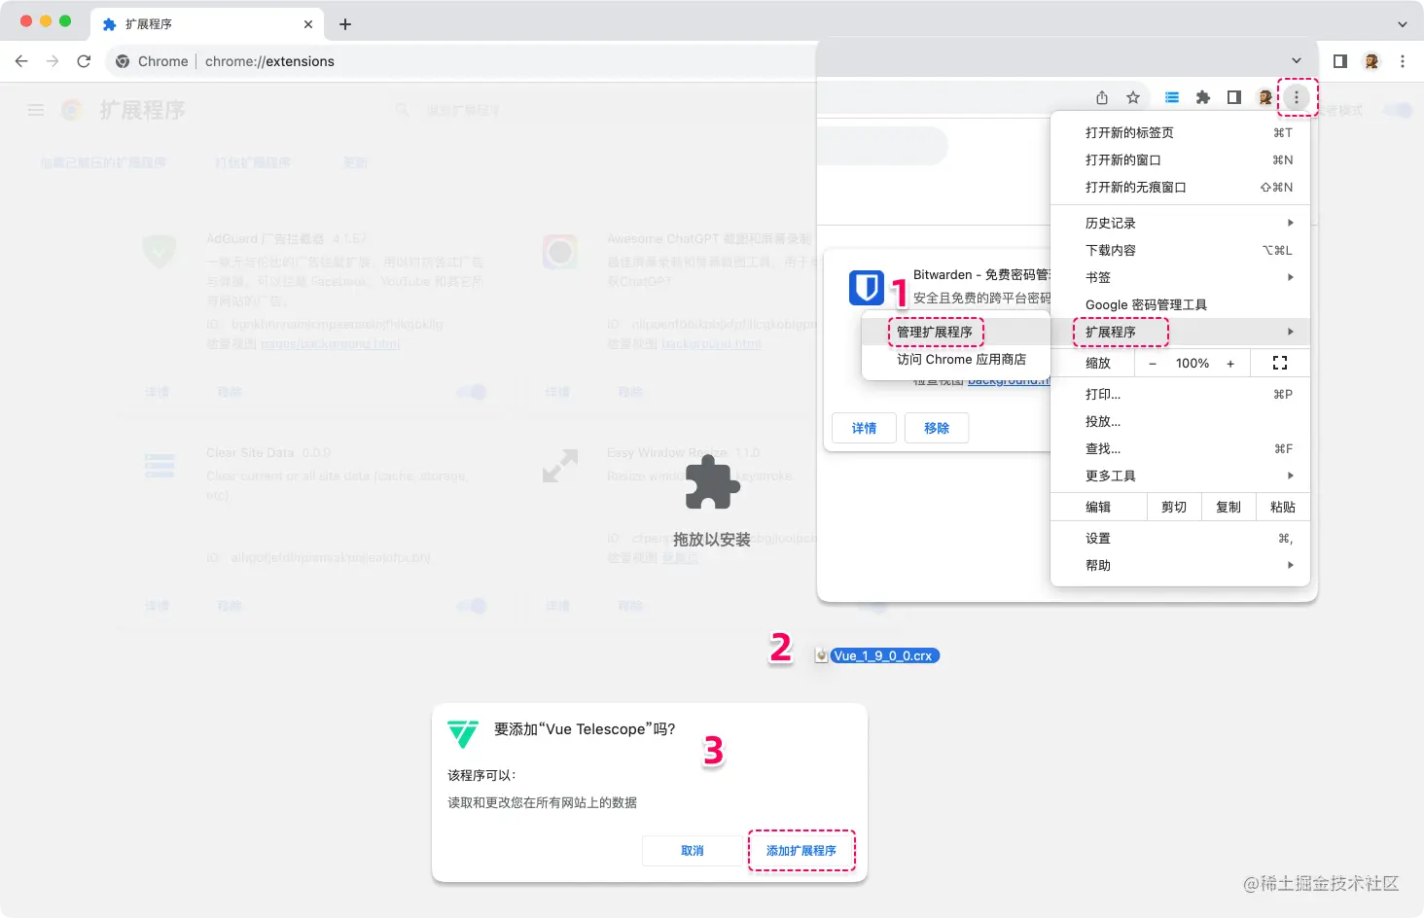The width and height of the screenshot is (1424, 918).
Task: Toggle the AdGuard extension switch
Action: [472, 392]
